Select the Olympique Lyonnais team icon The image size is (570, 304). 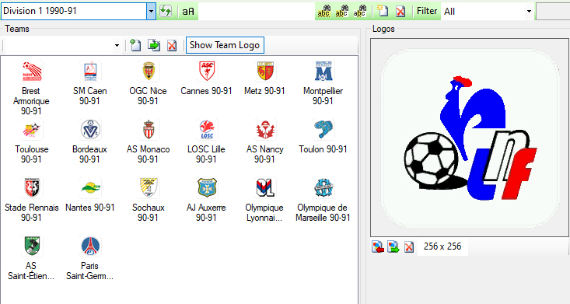tap(265, 187)
